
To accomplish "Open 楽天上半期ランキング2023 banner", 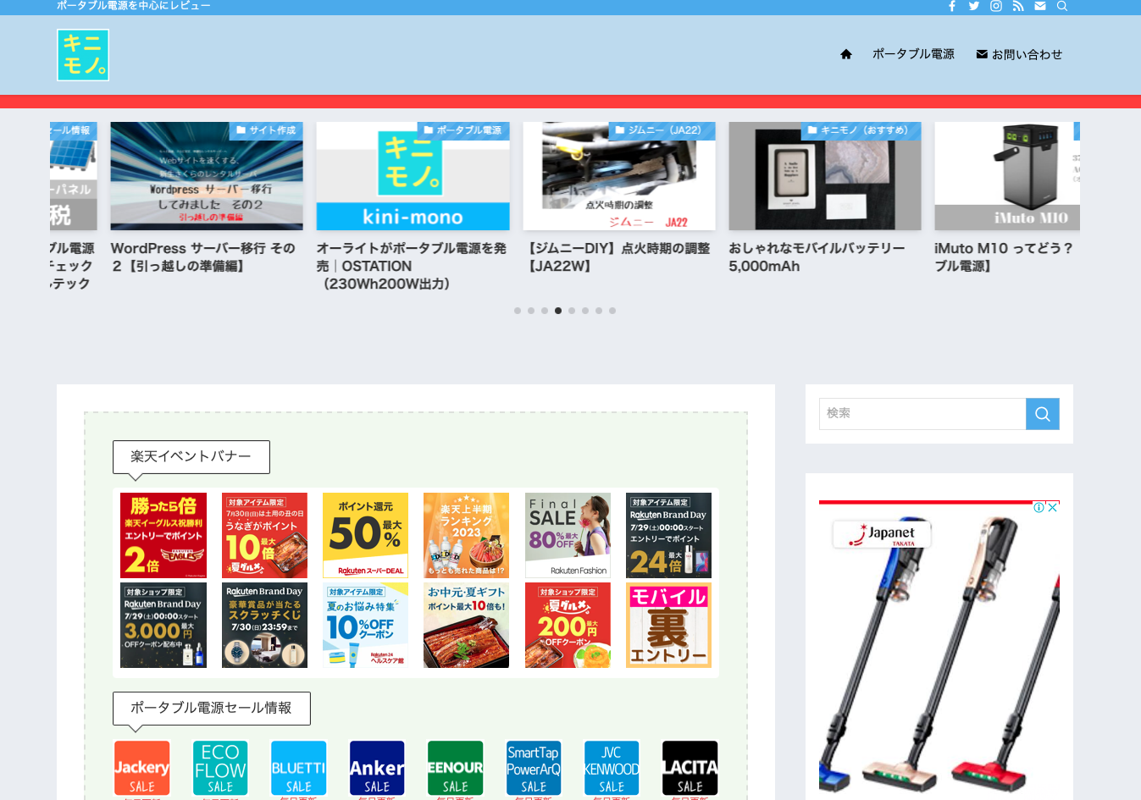I will (466, 535).
